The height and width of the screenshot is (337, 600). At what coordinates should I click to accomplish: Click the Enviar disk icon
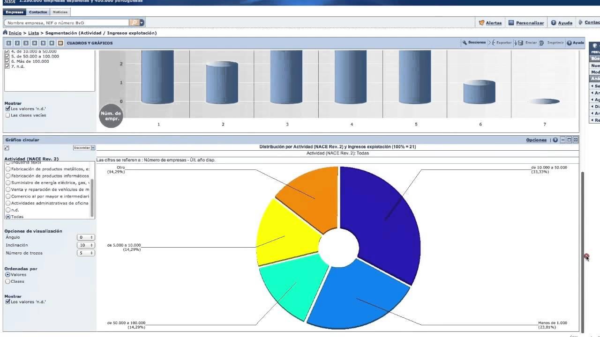[x=520, y=43]
